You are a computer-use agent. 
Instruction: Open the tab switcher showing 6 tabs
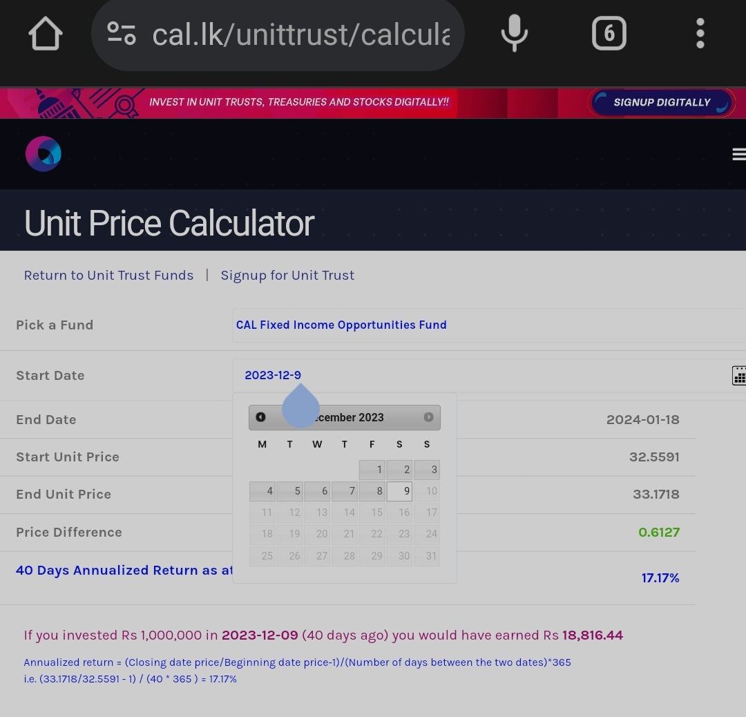click(609, 33)
